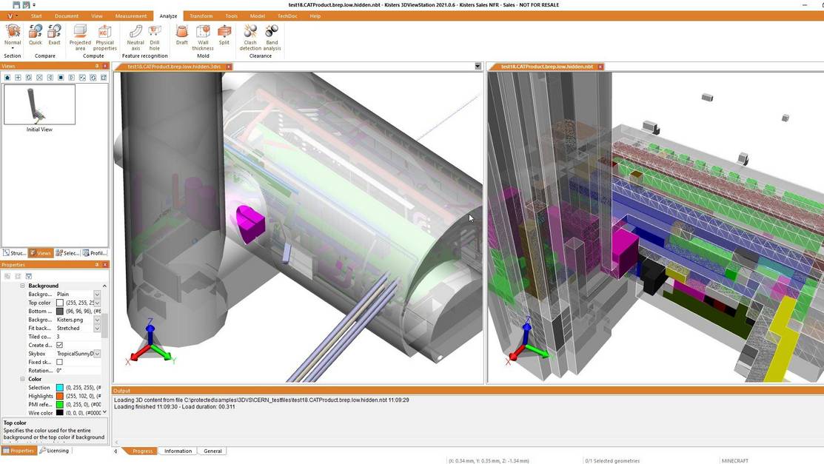
Task: Click the house icon in Views toolbar
Action: click(7, 77)
